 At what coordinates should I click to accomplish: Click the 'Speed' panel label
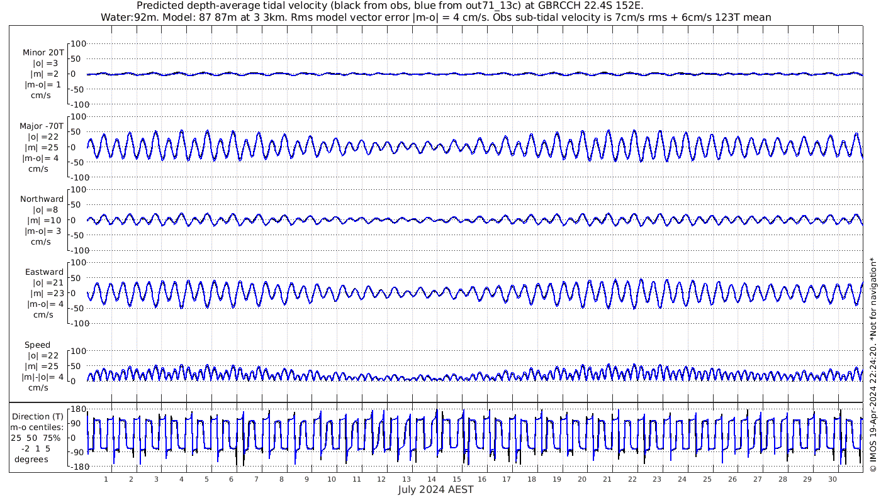(38, 345)
